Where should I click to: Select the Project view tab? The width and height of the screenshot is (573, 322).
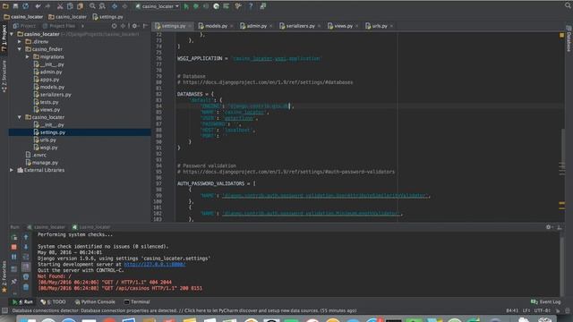click(x=24, y=26)
